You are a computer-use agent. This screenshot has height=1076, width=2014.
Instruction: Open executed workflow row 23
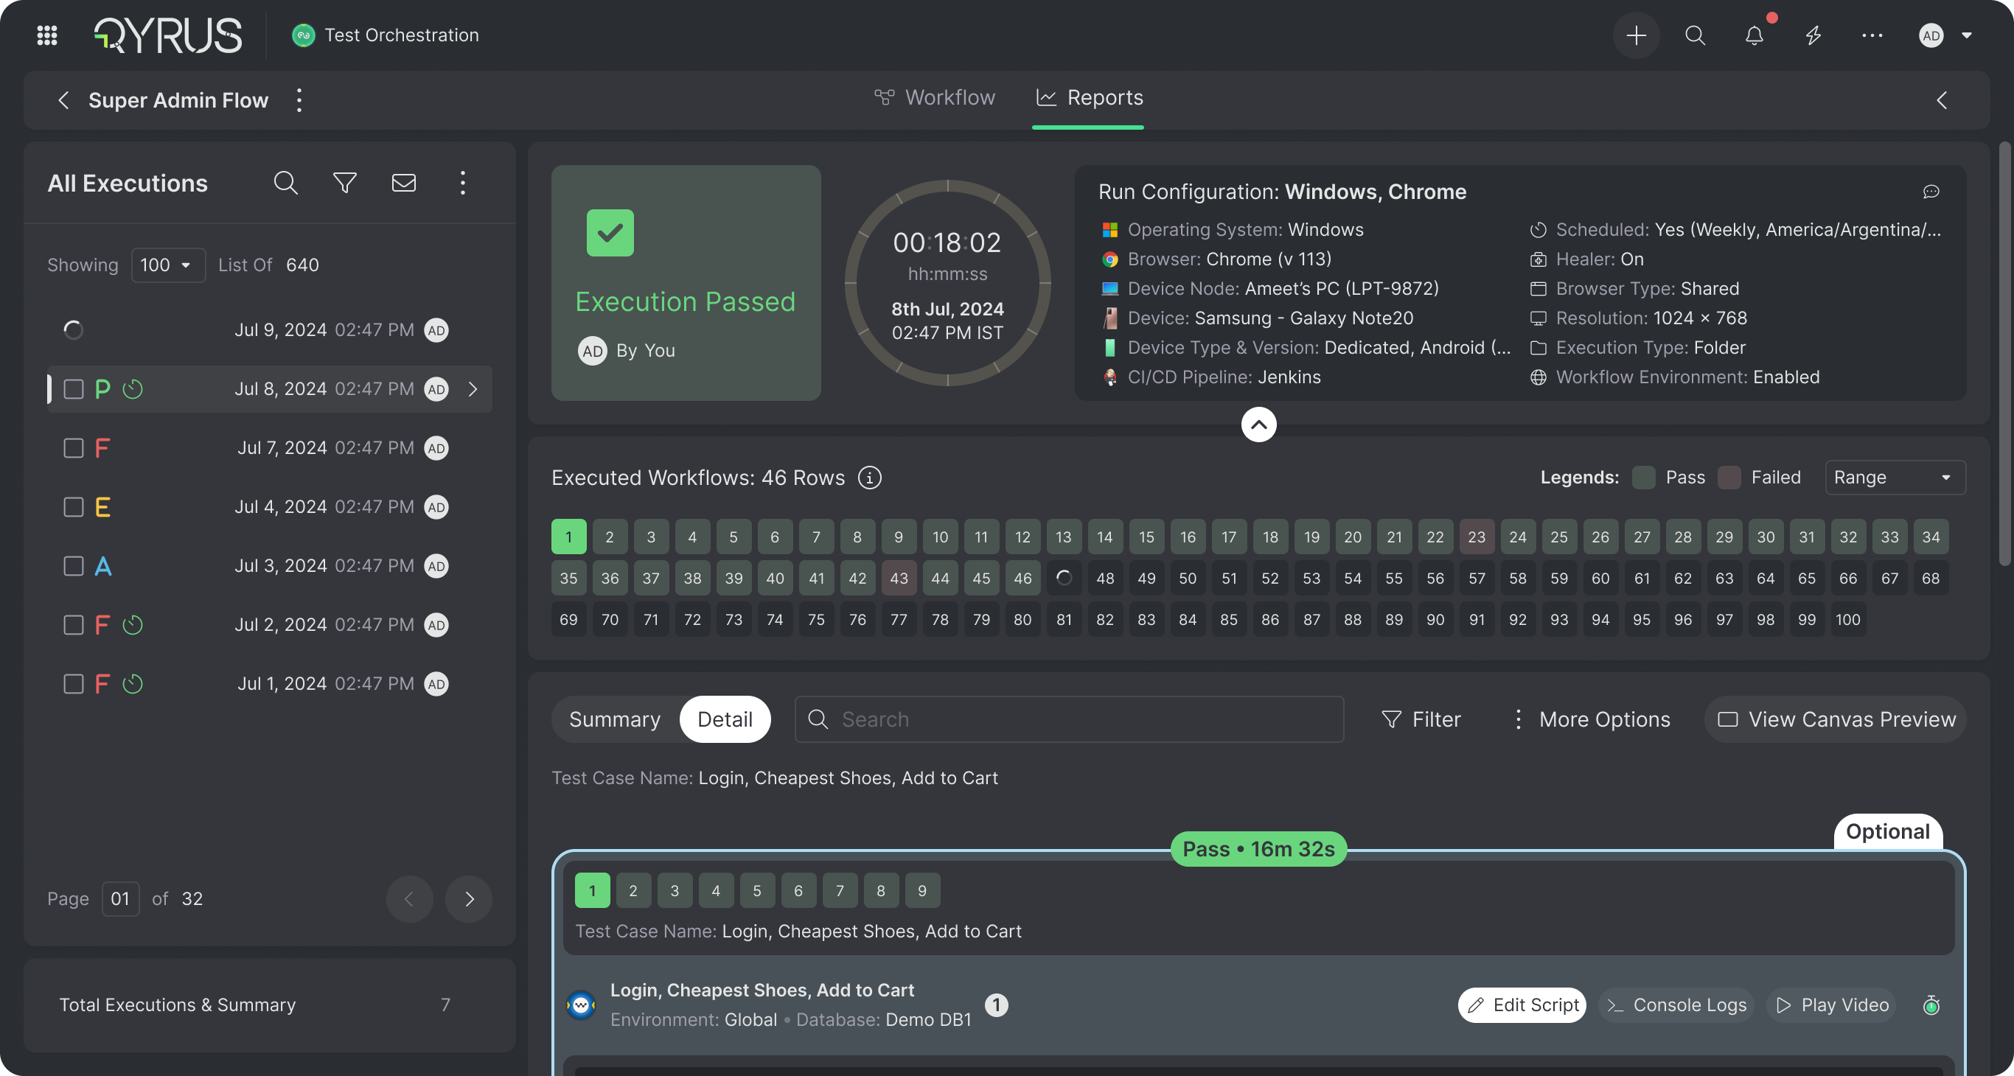coord(1476,537)
